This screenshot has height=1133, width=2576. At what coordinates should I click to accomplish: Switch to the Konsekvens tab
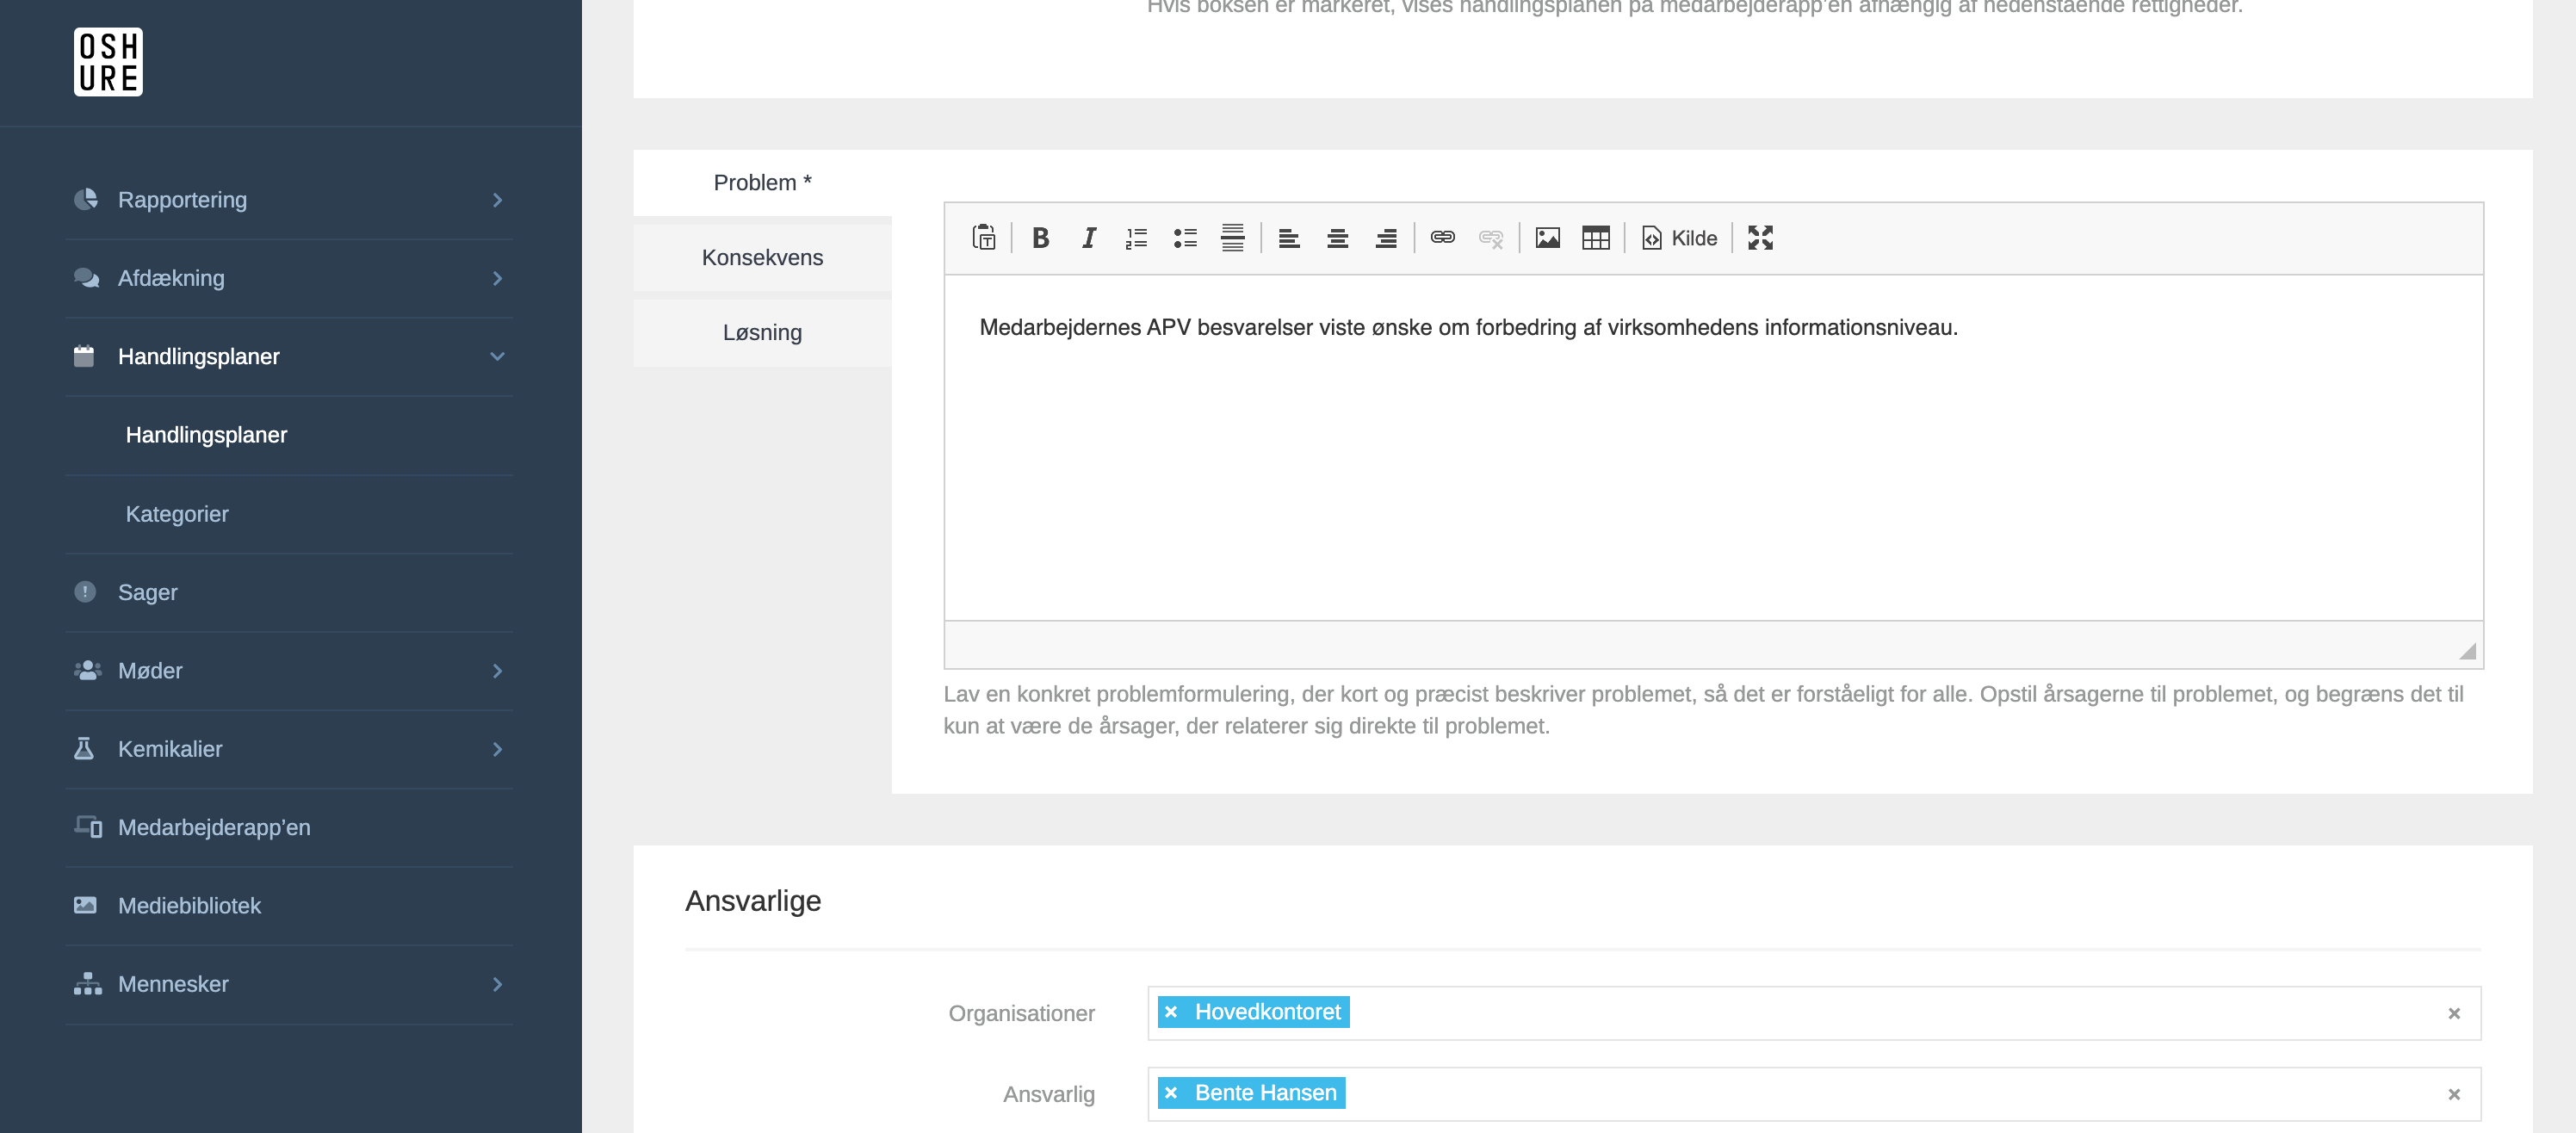(x=762, y=258)
